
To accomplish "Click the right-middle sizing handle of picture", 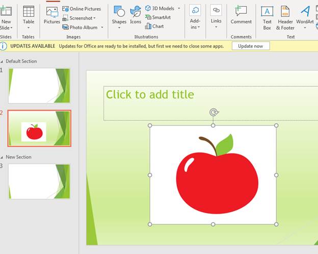I will [276, 175].
